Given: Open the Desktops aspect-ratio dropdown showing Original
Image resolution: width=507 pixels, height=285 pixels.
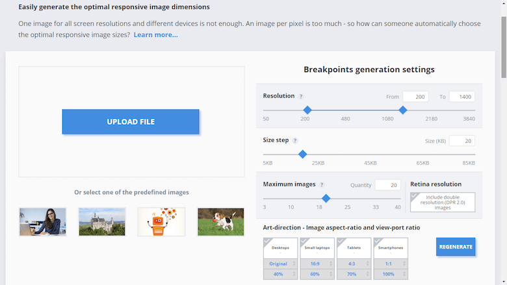Looking at the screenshot, I should (x=280, y=264).
